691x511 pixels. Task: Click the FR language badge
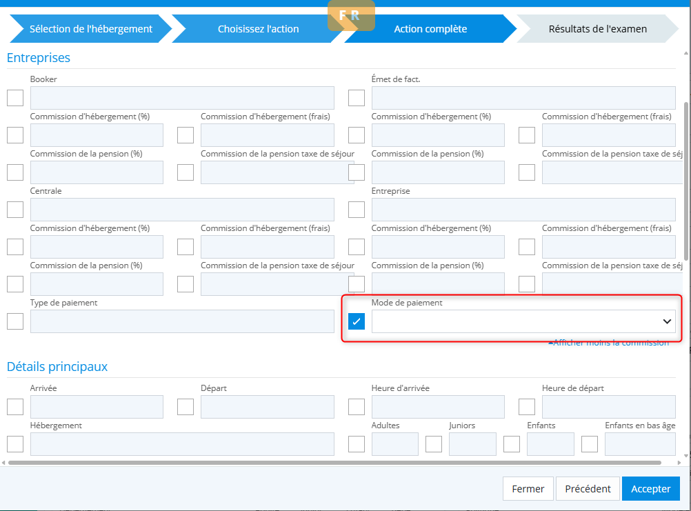point(351,16)
